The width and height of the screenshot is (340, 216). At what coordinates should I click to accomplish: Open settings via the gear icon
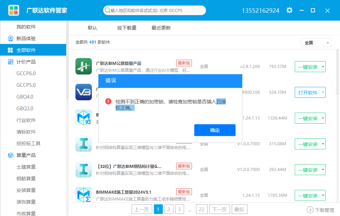289,10
